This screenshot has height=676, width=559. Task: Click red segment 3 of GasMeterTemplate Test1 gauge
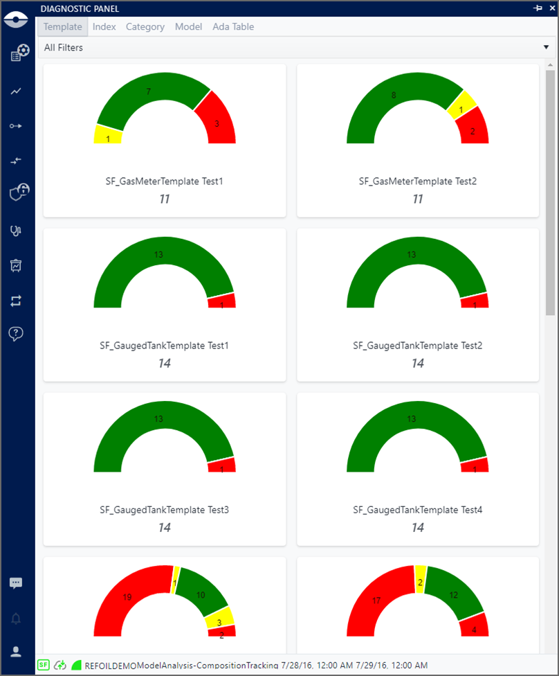point(217,123)
